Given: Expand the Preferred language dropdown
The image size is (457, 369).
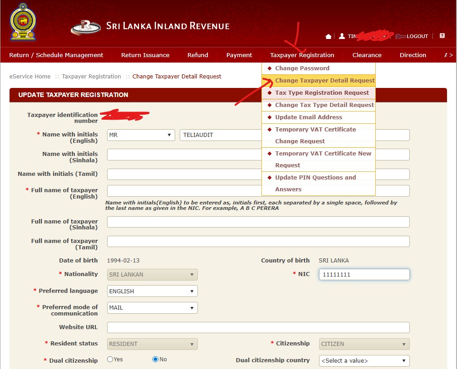Looking at the screenshot, I should click(152, 291).
